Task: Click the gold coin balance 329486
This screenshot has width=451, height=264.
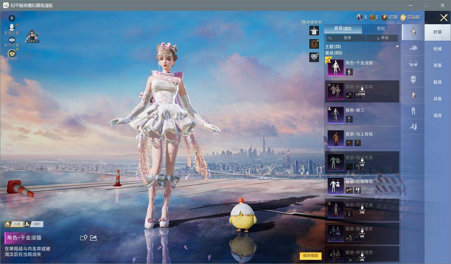Action: coord(410,17)
